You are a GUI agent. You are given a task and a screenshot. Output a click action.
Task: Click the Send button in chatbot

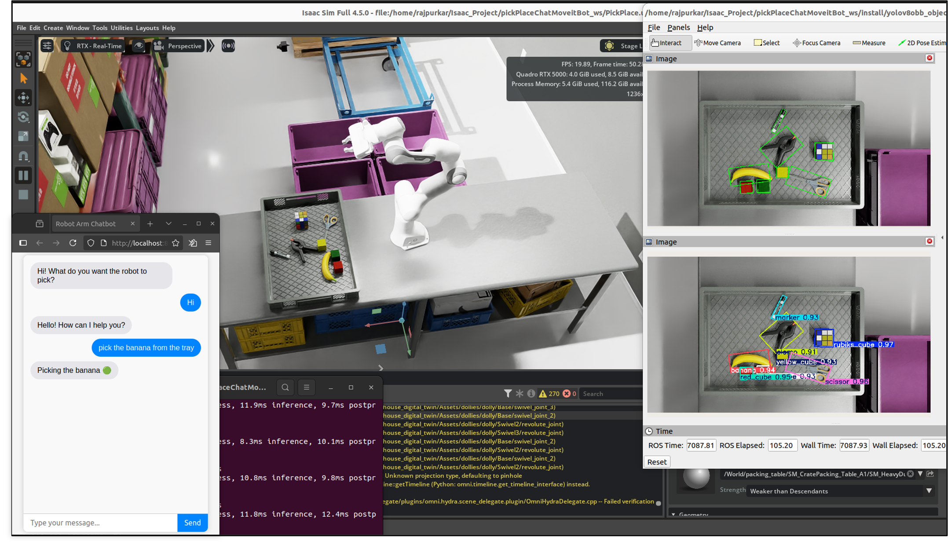coord(192,522)
